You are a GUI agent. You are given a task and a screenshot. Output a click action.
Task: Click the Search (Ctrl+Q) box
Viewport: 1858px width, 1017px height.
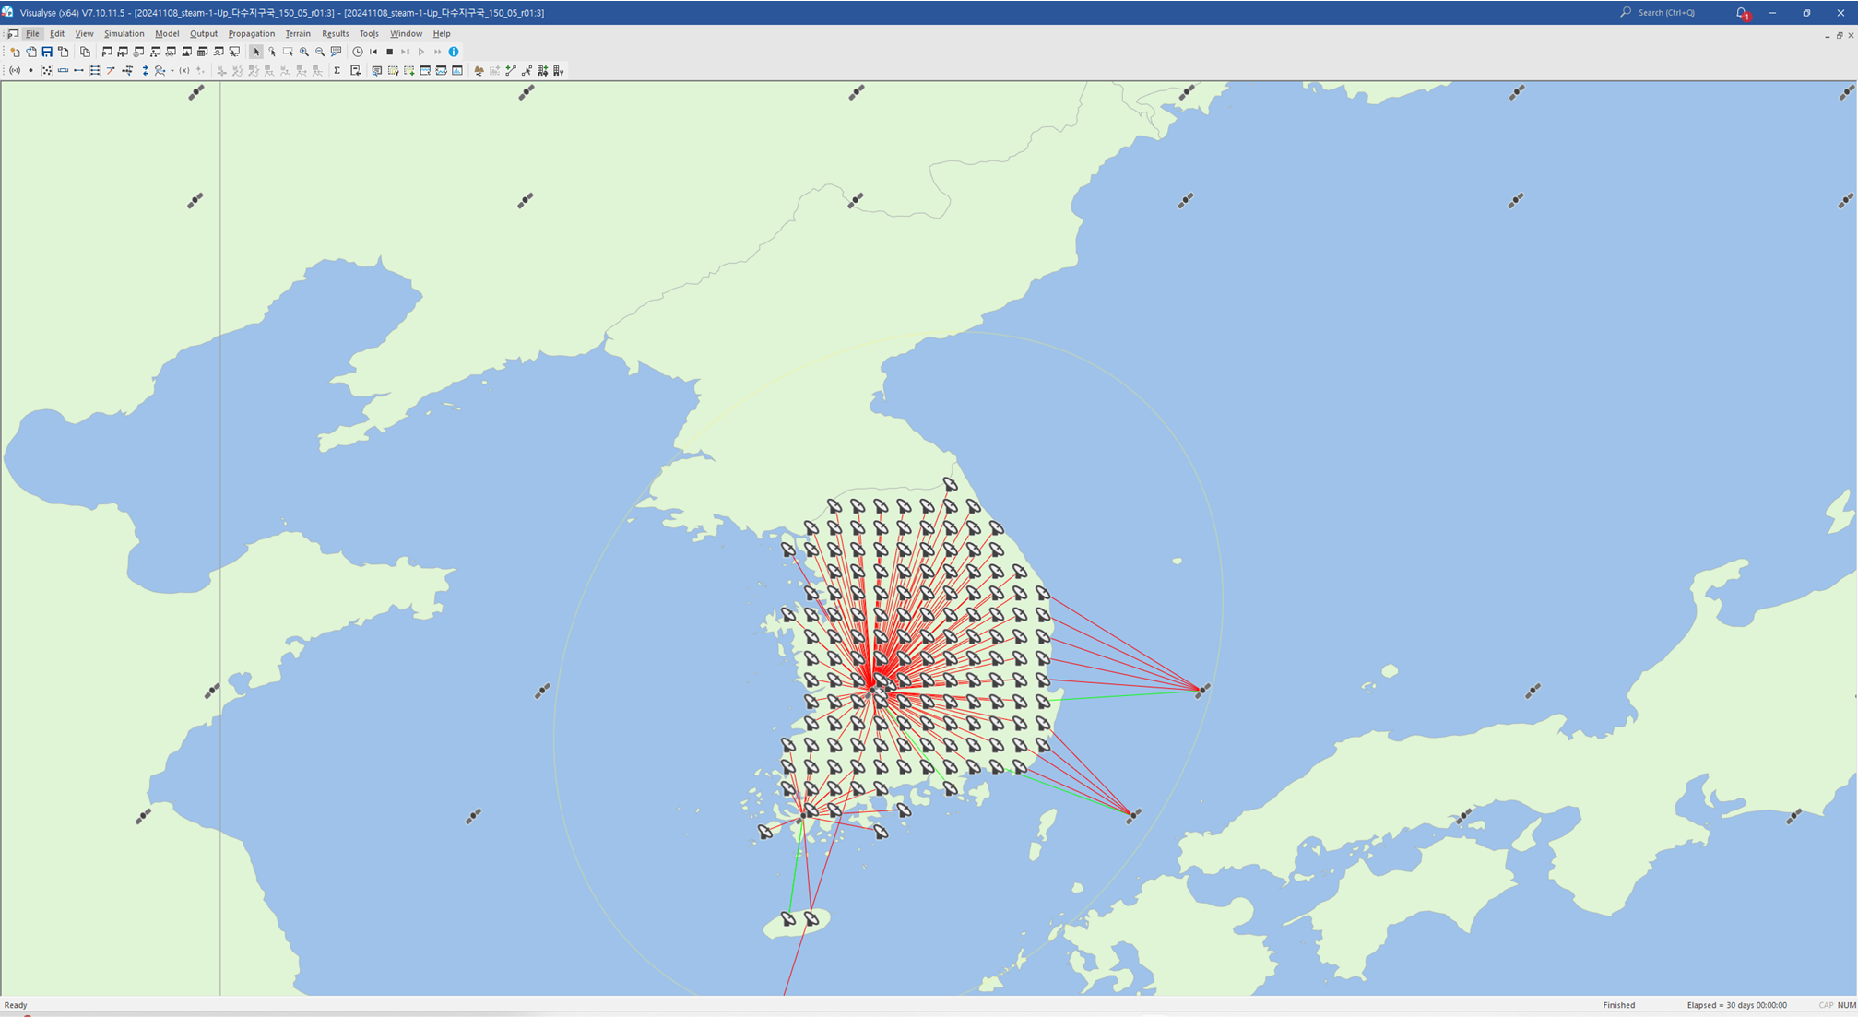point(1666,12)
